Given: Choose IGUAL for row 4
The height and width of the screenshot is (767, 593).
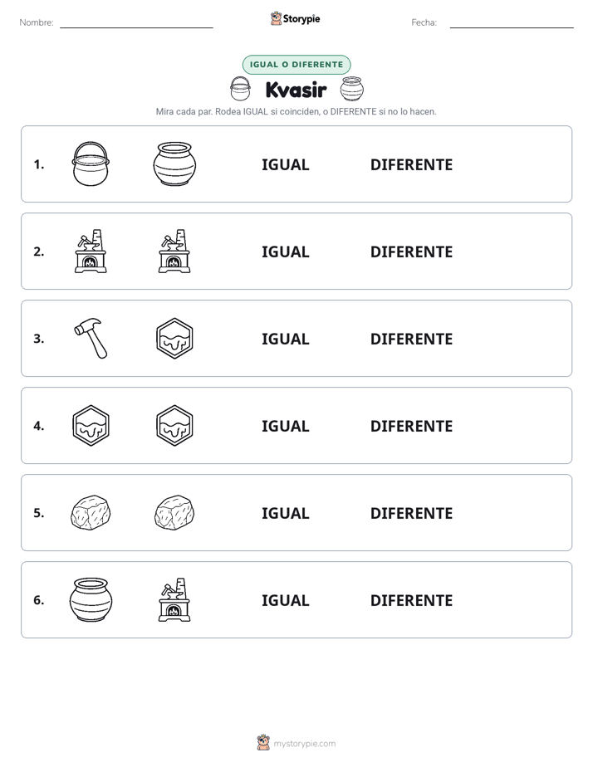Looking at the screenshot, I should click(285, 426).
